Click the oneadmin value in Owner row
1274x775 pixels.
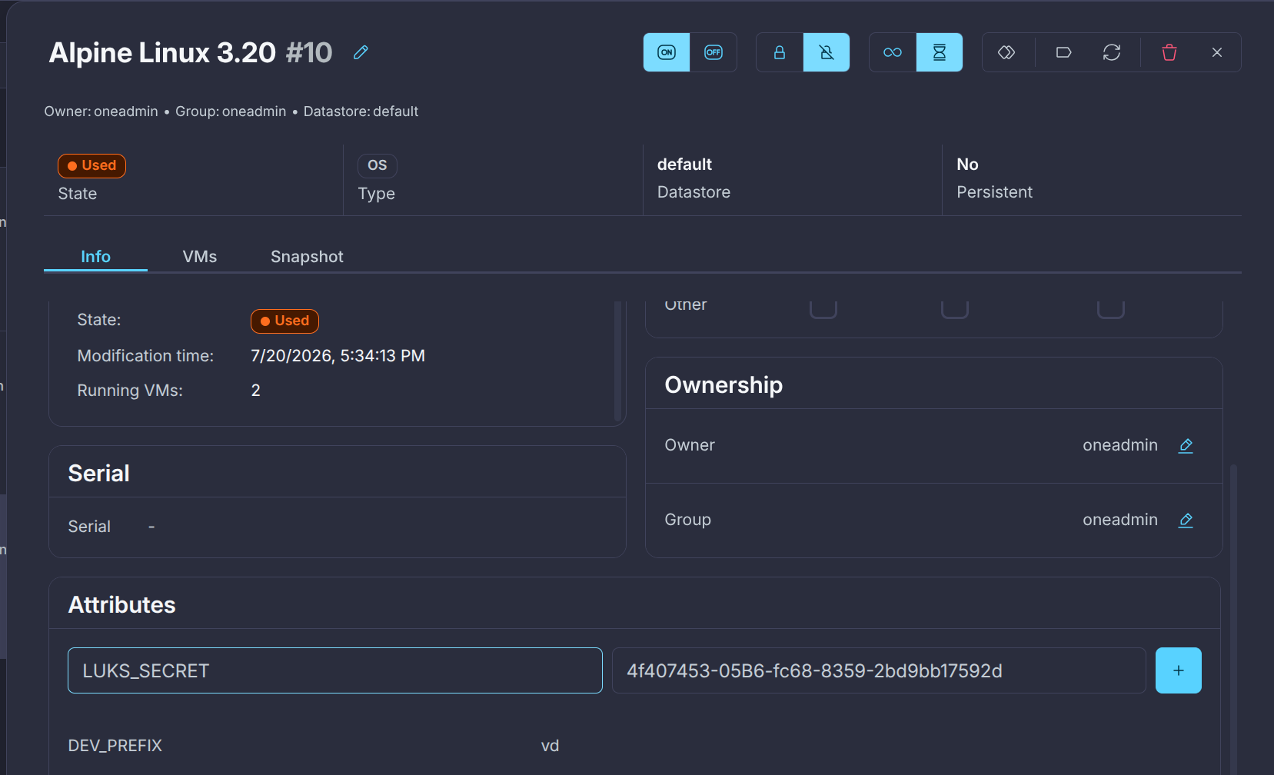pos(1120,445)
